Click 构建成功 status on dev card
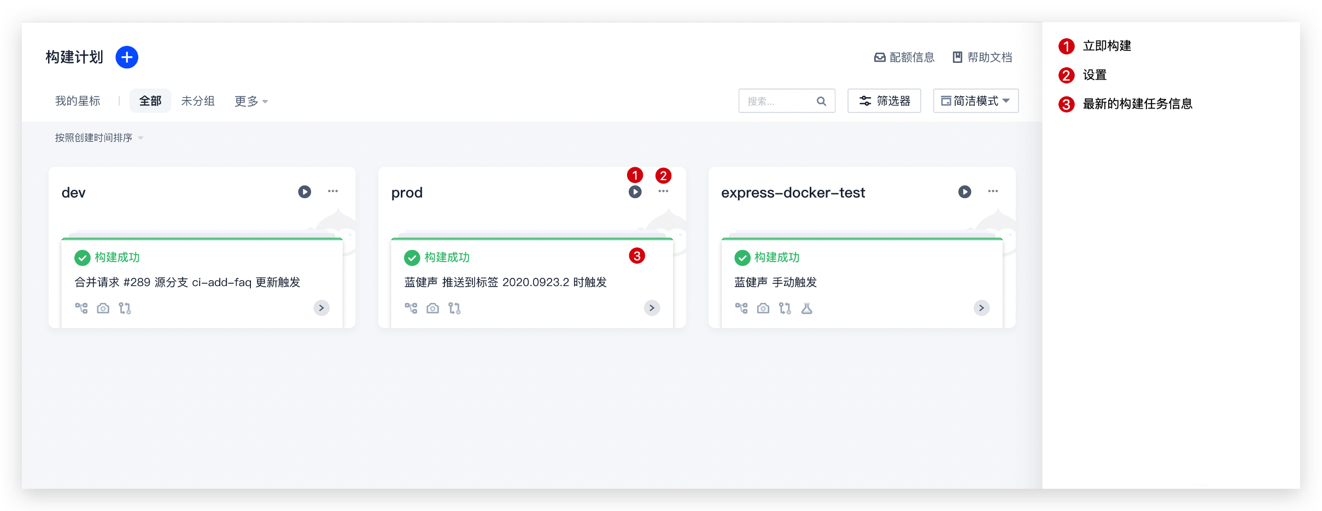The image size is (1322, 511). coord(117,258)
